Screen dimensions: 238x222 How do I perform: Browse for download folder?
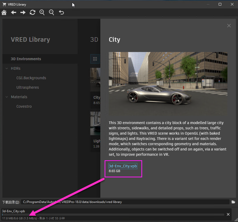pyautogui.click(x=233, y=202)
